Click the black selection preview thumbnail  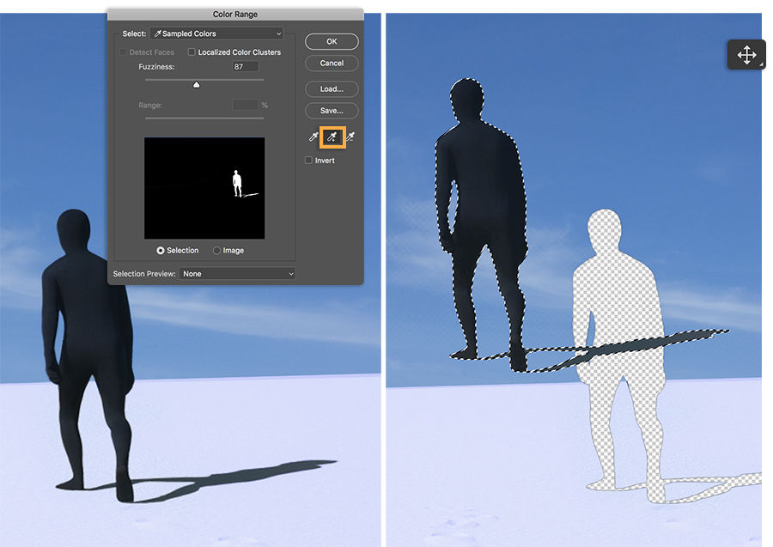(x=204, y=189)
